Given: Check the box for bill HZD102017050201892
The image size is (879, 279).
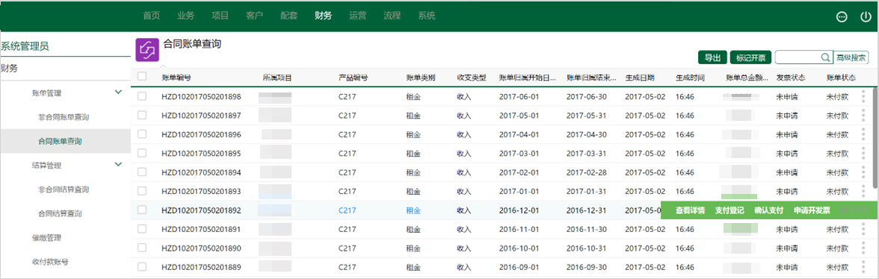Looking at the screenshot, I should coord(142,210).
